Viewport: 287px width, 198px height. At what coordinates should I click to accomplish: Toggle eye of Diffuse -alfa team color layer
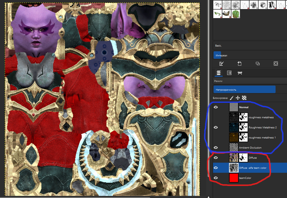tap(216, 168)
